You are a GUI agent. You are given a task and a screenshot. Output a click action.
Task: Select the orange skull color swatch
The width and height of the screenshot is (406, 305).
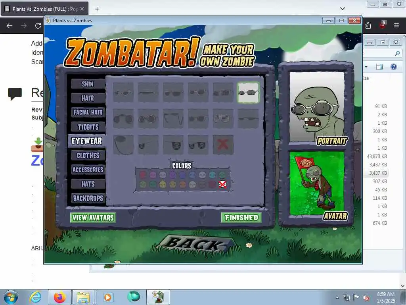pos(182,184)
